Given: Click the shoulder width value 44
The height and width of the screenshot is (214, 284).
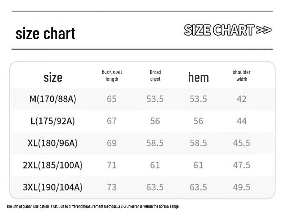Looking at the screenshot, I should (x=242, y=121).
